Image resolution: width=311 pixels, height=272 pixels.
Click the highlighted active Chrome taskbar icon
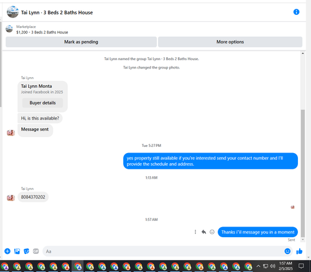[x=78, y=266]
